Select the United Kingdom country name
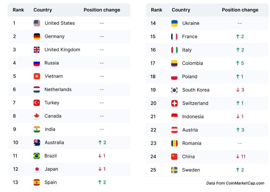Image resolution: width=270 pixels, height=192 pixels. [62, 50]
